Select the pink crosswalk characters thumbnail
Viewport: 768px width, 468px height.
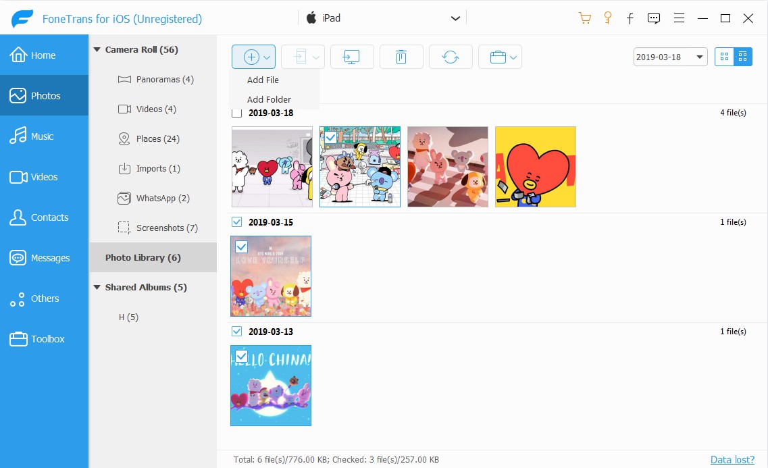pyautogui.click(x=448, y=167)
